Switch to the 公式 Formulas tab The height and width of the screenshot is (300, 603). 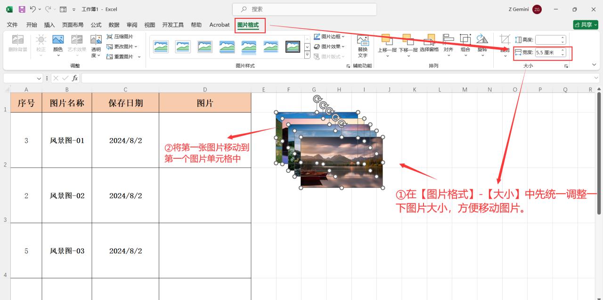point(96,25)
